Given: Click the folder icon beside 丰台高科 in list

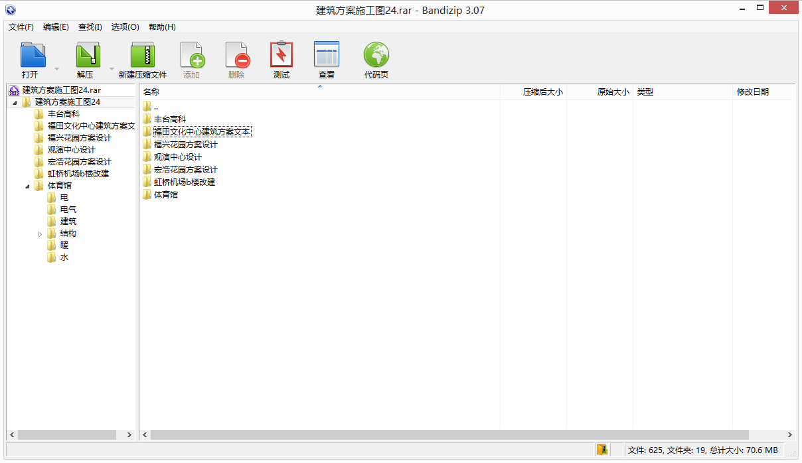Looking at the screenshot, I should pyautogui.click(x=147, y=119).
